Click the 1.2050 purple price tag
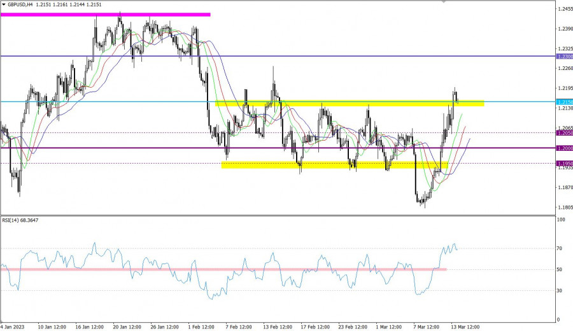 point(564,133)
